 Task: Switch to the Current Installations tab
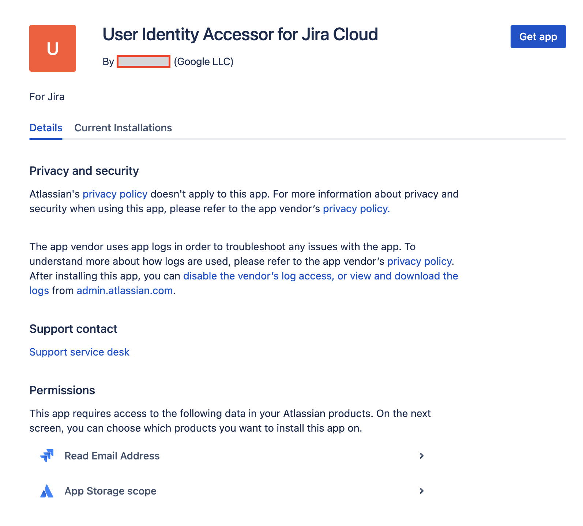pyautogui.click(x=123, y=128)
